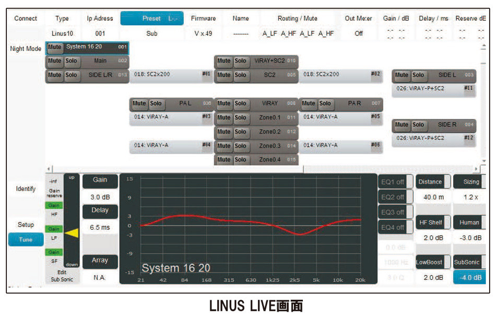Screen dimensions: 496x317
Task: Mute the System 16 20 group
Action: tap(54, 48)
